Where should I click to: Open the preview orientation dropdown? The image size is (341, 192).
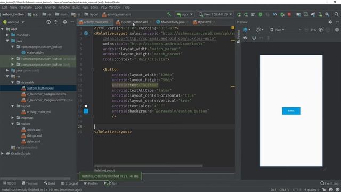coord(260,30)
